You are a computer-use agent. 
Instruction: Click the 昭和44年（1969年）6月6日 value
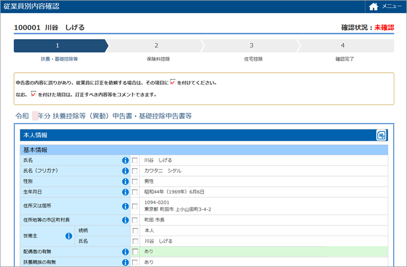click(x=174, y=192)
